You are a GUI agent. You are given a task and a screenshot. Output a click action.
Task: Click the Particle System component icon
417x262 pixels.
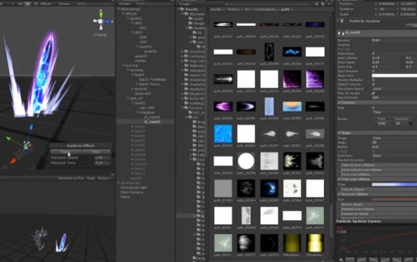(341, 21)
